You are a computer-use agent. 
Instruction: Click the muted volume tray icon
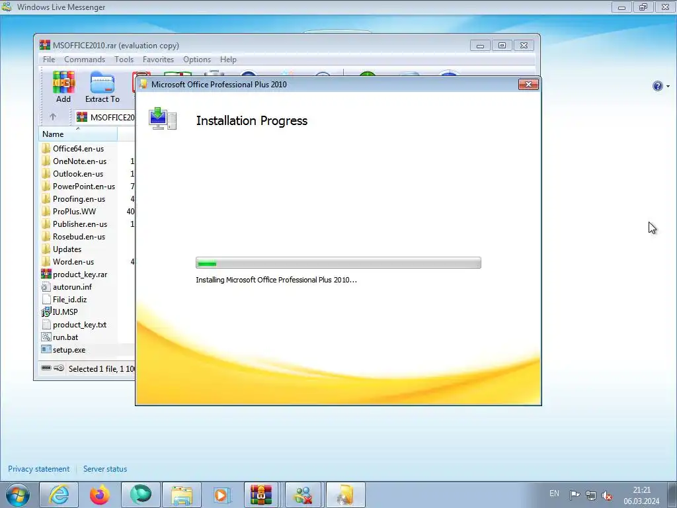coord(607,495)
